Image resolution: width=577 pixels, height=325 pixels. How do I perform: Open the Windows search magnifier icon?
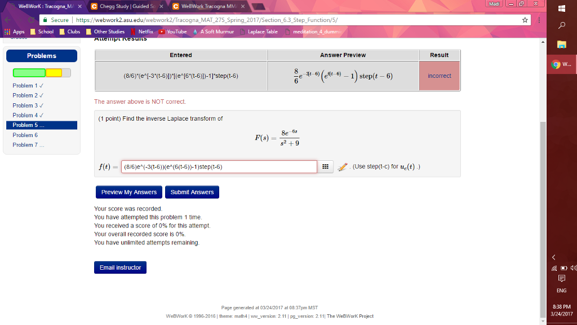[x=562, y=25]
